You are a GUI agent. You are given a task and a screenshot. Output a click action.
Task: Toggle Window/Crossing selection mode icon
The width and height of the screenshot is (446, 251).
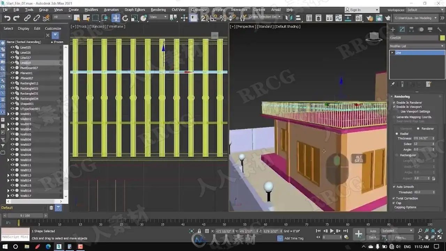coord(105,18)
